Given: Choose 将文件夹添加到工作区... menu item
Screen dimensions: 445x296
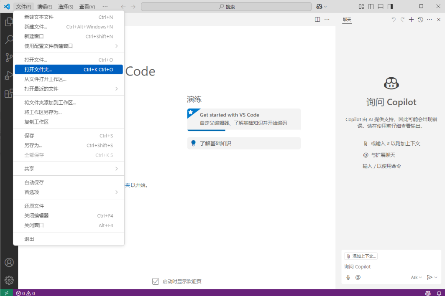Looking at the screenshot, I should point(69,103).
